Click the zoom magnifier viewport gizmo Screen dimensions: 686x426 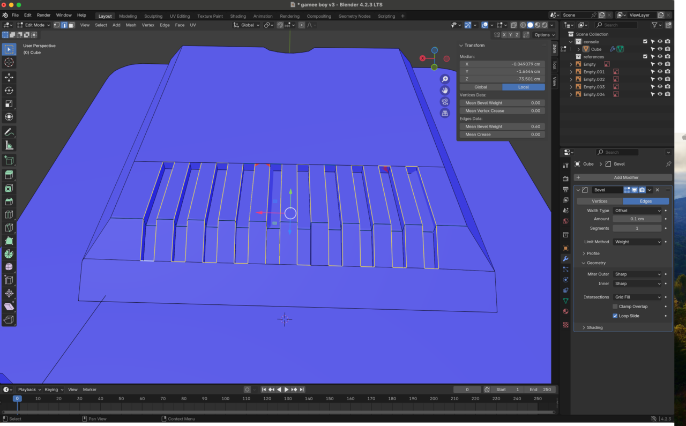445,79
